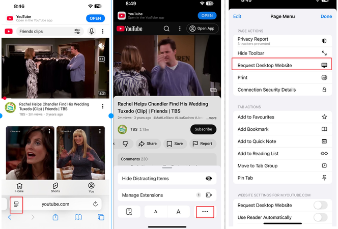
Task: Open the You tab
Action: click(x=91, y=188)
